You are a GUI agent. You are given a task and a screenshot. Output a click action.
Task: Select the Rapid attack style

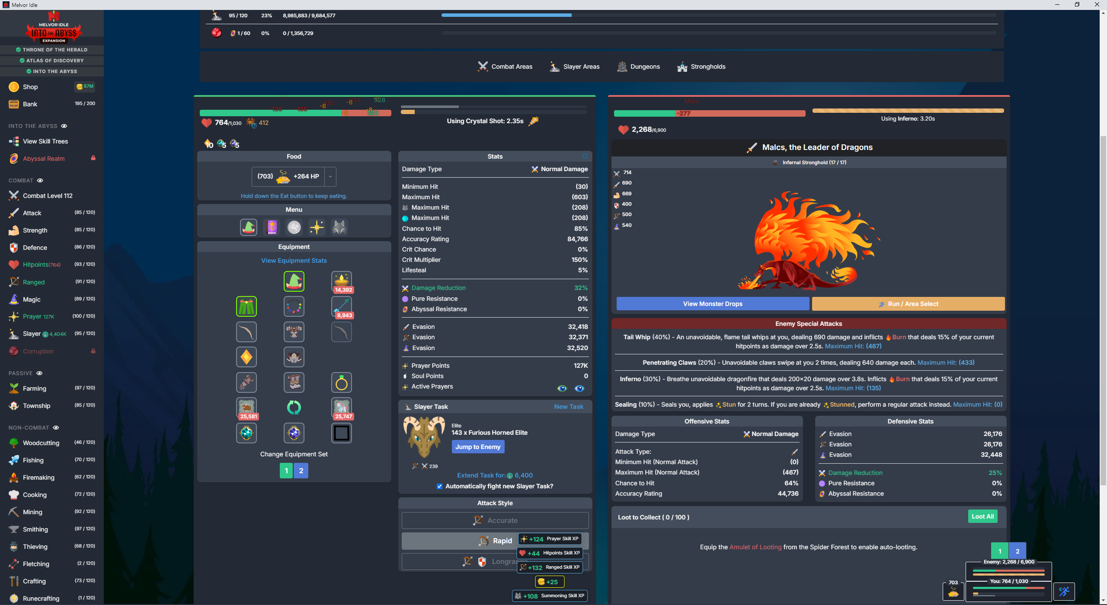pos(495,541)
